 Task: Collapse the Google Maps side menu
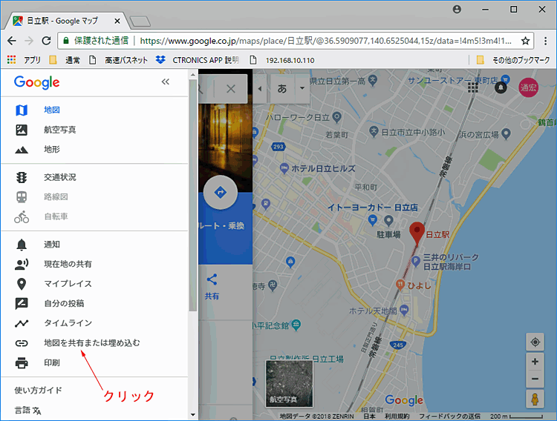click(x=165, y=82)
